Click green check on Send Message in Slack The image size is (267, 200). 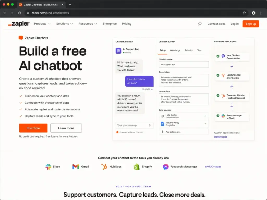click(x=218, y=116)
